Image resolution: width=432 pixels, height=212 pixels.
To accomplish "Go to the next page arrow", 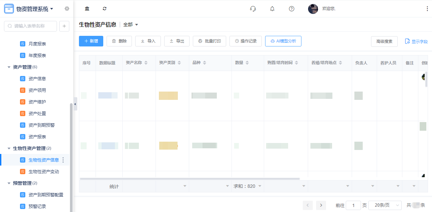I will click(321, 205).
